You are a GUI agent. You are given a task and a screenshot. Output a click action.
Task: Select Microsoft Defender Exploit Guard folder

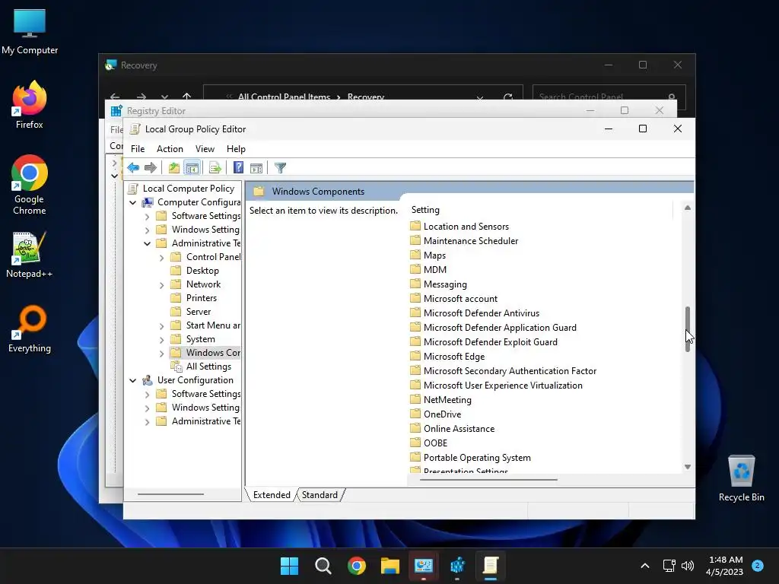point(491,342)
